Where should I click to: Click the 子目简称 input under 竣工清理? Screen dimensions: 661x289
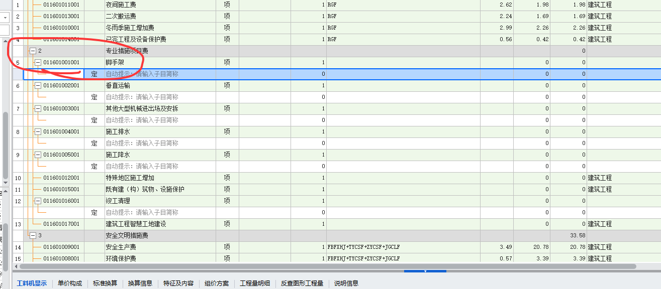160,212
